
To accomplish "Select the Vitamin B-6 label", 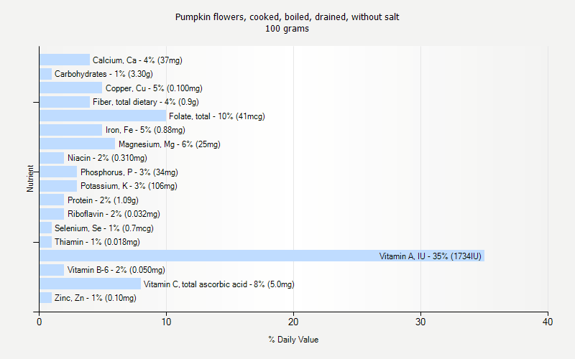I will point(116,270).
